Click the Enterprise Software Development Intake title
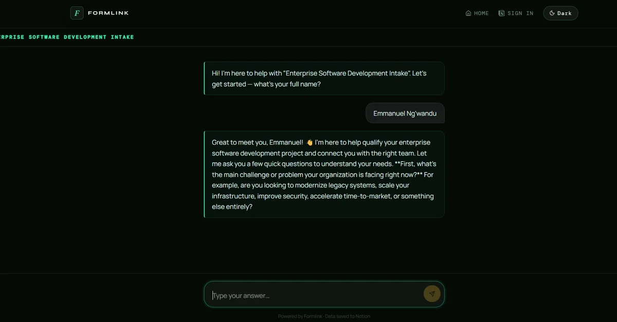The width and height of the screenshot is (617, 322). pos(67,37)
